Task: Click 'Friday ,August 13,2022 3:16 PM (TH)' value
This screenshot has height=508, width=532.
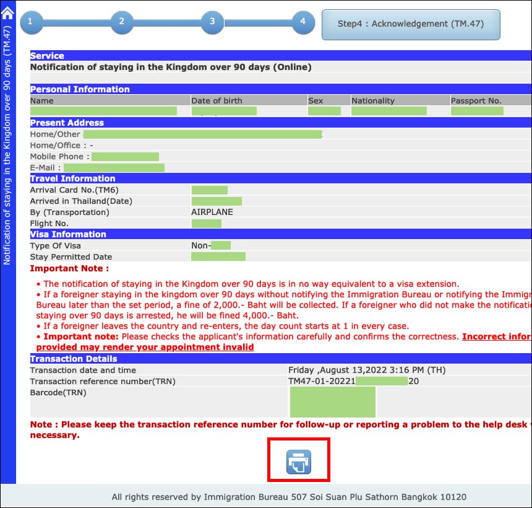Action: click(367, 370)
